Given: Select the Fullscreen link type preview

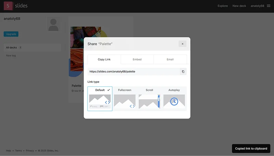Looking at the screenshot, I should click(x=125, y=101).
